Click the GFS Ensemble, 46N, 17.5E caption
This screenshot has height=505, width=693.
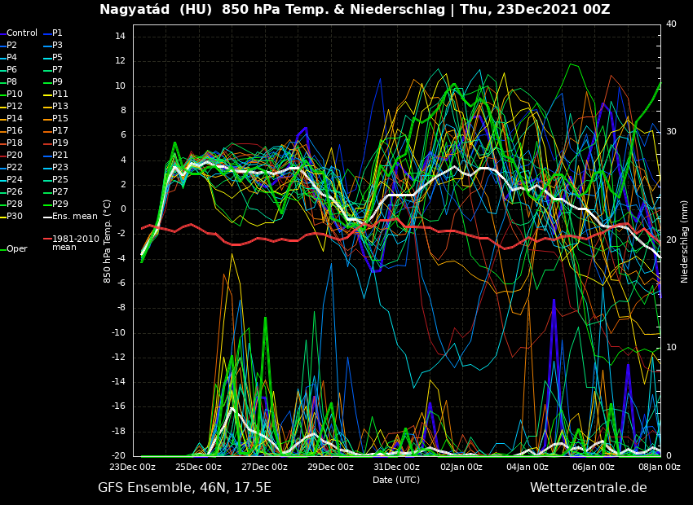point(184,488)
